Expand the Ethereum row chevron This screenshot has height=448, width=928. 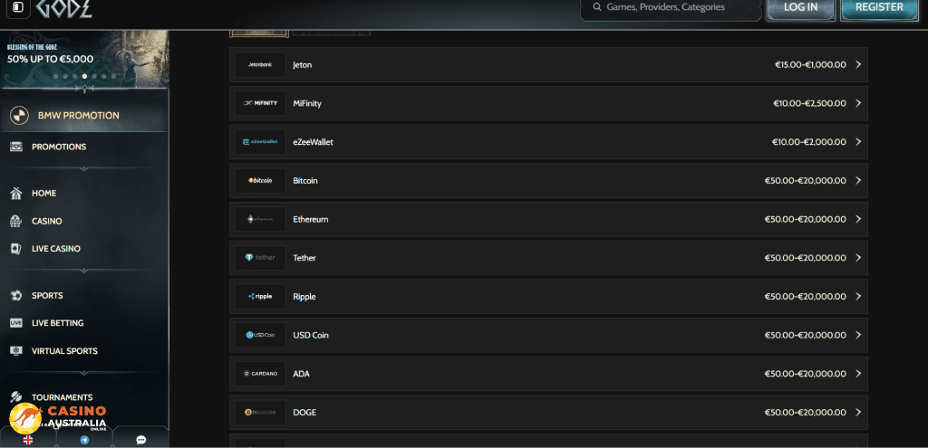pos(858,219)
